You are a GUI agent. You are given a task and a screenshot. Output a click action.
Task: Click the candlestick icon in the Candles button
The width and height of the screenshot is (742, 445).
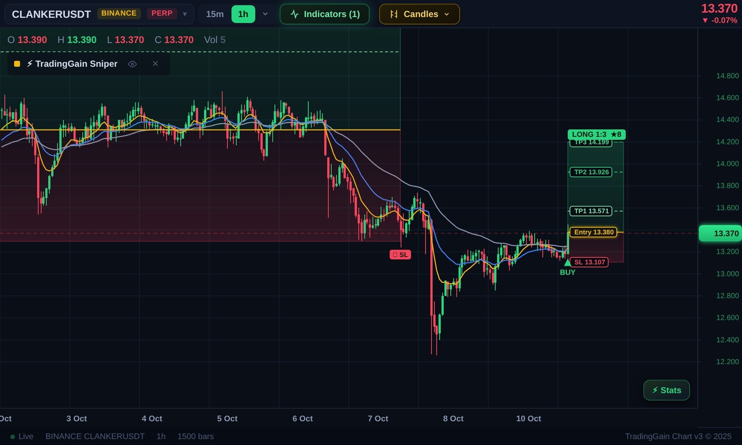tap(394, 14)
